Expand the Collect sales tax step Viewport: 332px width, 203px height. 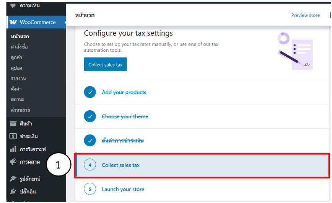point(121,165)
